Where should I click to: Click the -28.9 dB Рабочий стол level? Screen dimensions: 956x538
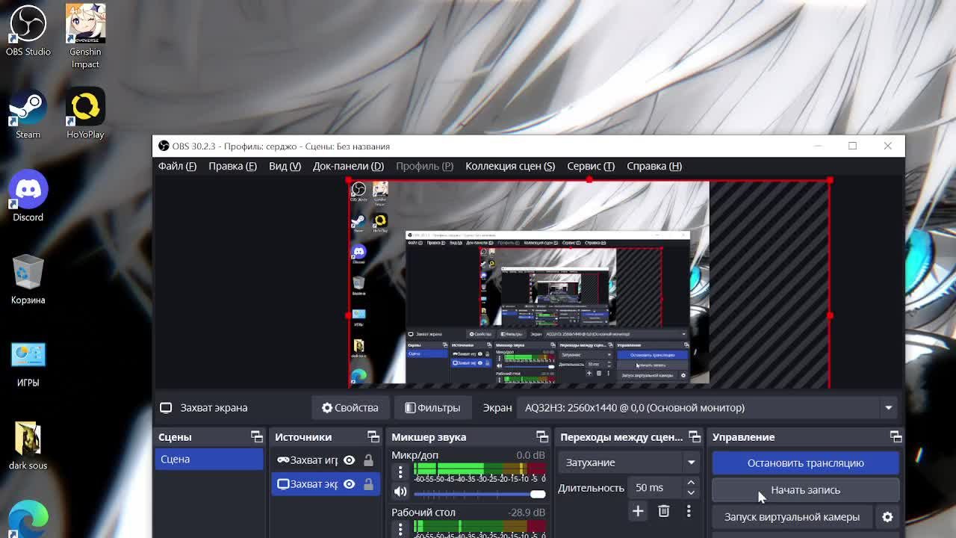pyautogui.click(x=527, y=513)
